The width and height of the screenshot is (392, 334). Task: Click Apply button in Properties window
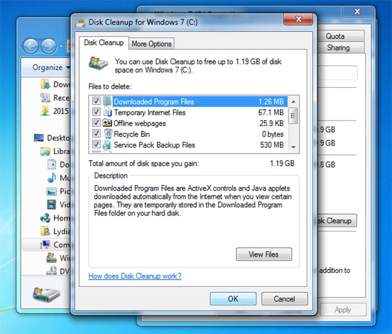pyautogui.click(x=343, y=310)
